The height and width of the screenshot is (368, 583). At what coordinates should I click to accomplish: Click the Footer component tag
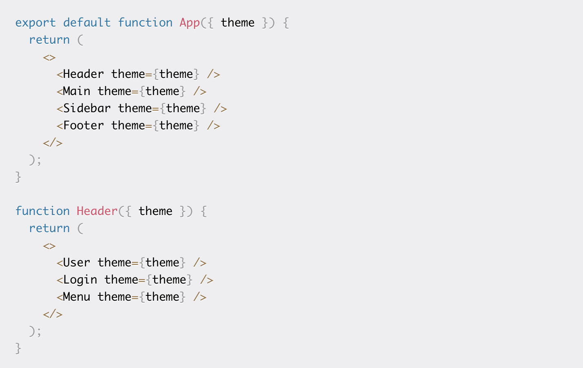84,125
